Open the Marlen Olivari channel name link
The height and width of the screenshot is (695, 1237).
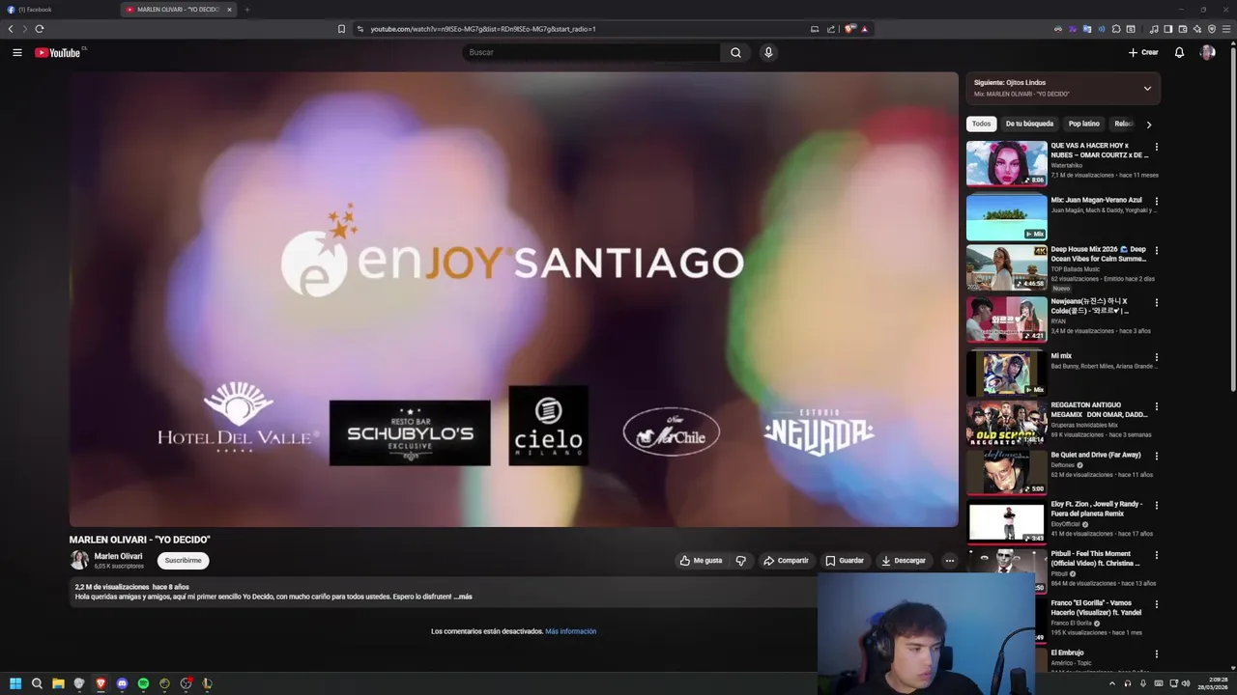pos(118,556)
